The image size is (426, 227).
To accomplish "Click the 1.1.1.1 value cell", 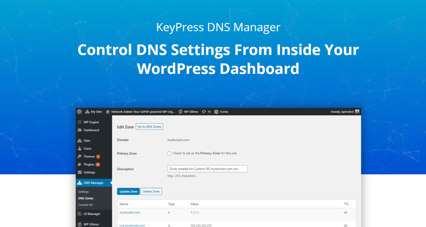I will [195, 213].
